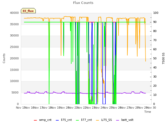Click the EE_flux label tag
The width and height of the screenshot is (167, 125).
pyautogui.click(x=28, y=11)
